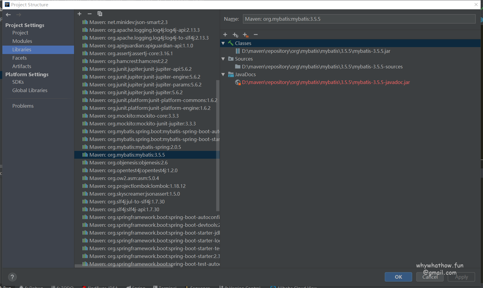Click the library Name text field
483x288 pixels.
pos(359,19)
